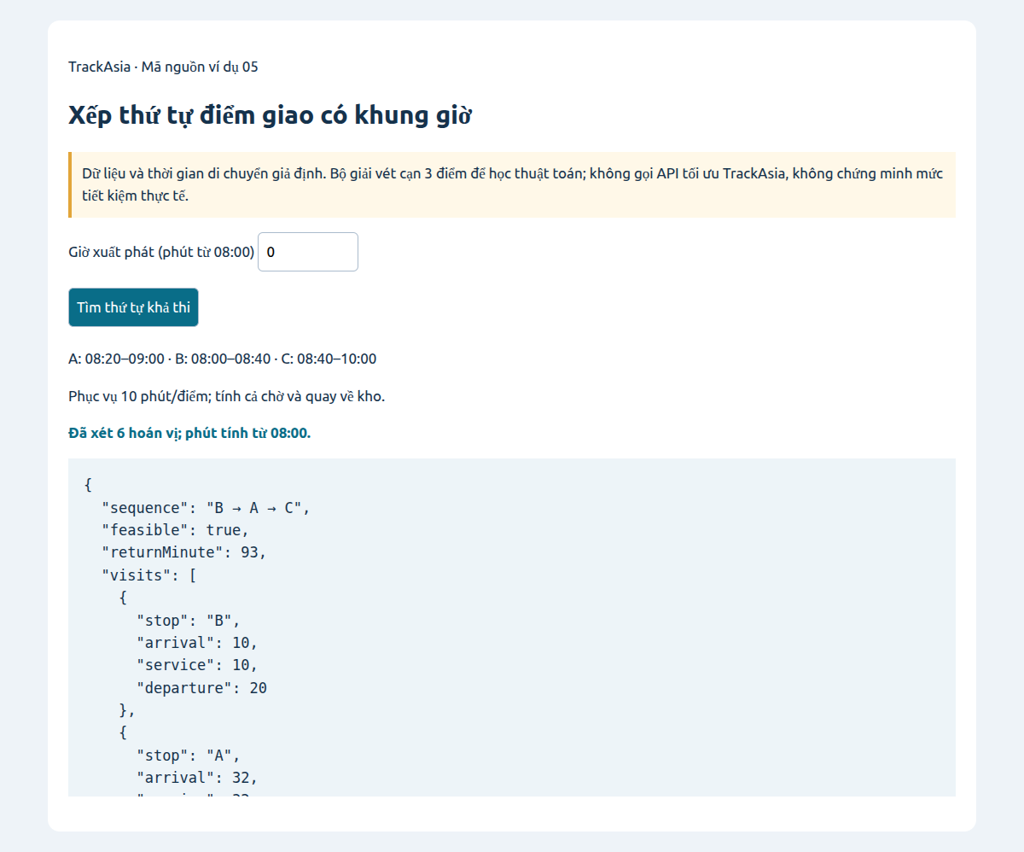Click the yellow notice about assumed data
The height and width of the screenshot is (852, 1024).
(x=512, y=184)
